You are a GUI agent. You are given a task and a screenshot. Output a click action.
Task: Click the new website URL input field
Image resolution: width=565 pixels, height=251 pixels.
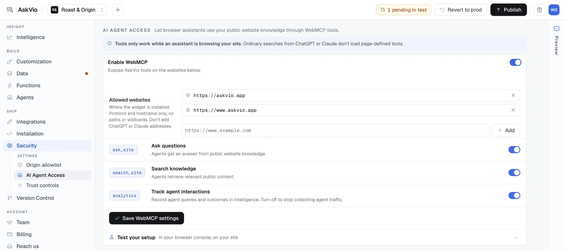[x=335, y=130]
